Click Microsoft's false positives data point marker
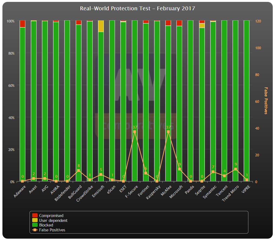 tap(179, 169)
